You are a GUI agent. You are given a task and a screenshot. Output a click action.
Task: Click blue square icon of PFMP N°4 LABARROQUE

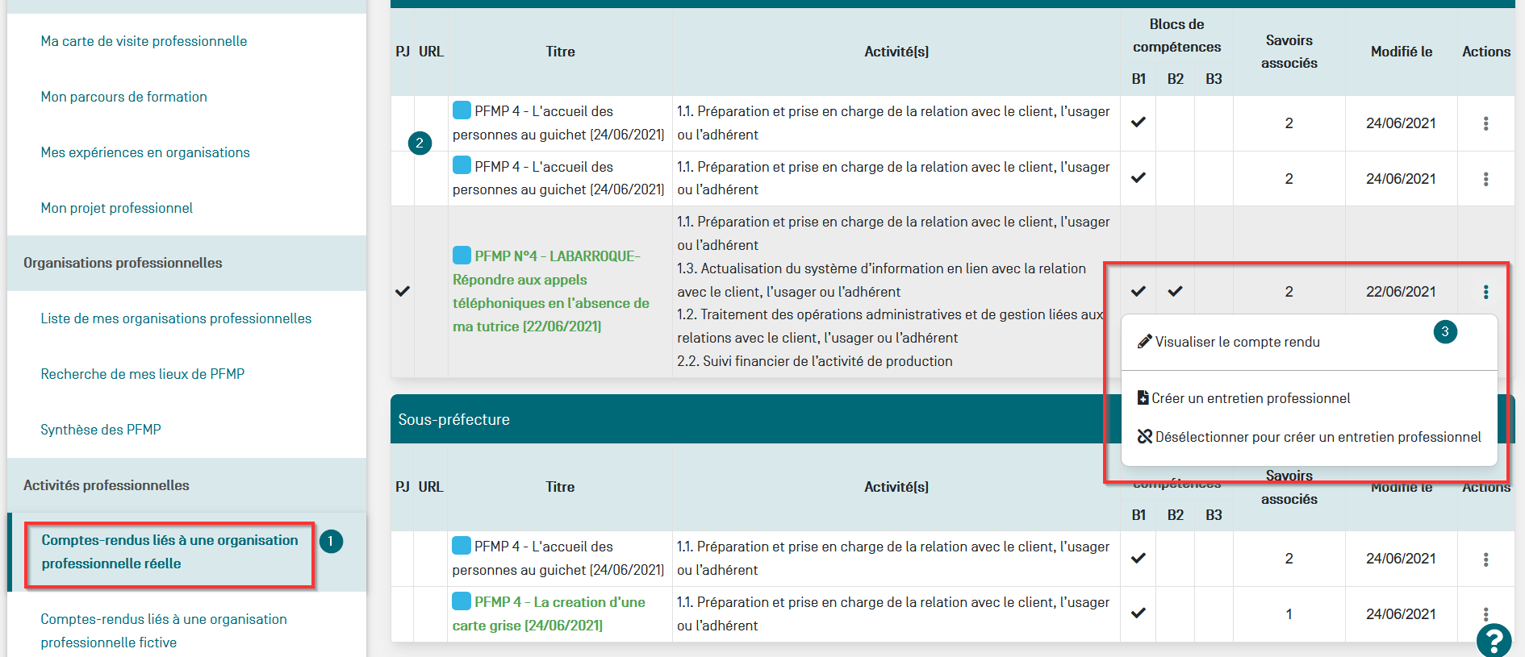(x=462, y=256)
